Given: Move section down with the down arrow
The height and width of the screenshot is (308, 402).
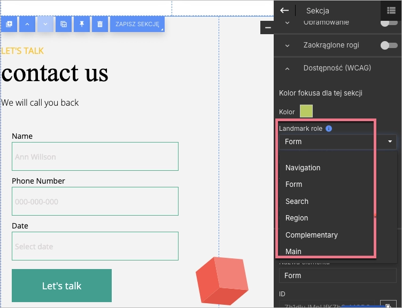Looking at the screenshot, I should [45, 25].
